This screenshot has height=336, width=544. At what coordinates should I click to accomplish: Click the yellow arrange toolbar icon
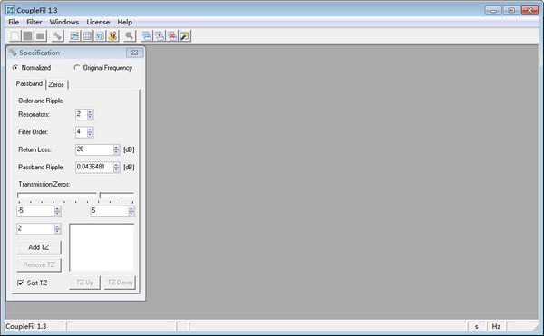point(185,35)
